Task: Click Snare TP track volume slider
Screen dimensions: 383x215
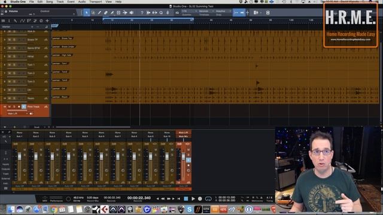Action: [x=17, y=43]
